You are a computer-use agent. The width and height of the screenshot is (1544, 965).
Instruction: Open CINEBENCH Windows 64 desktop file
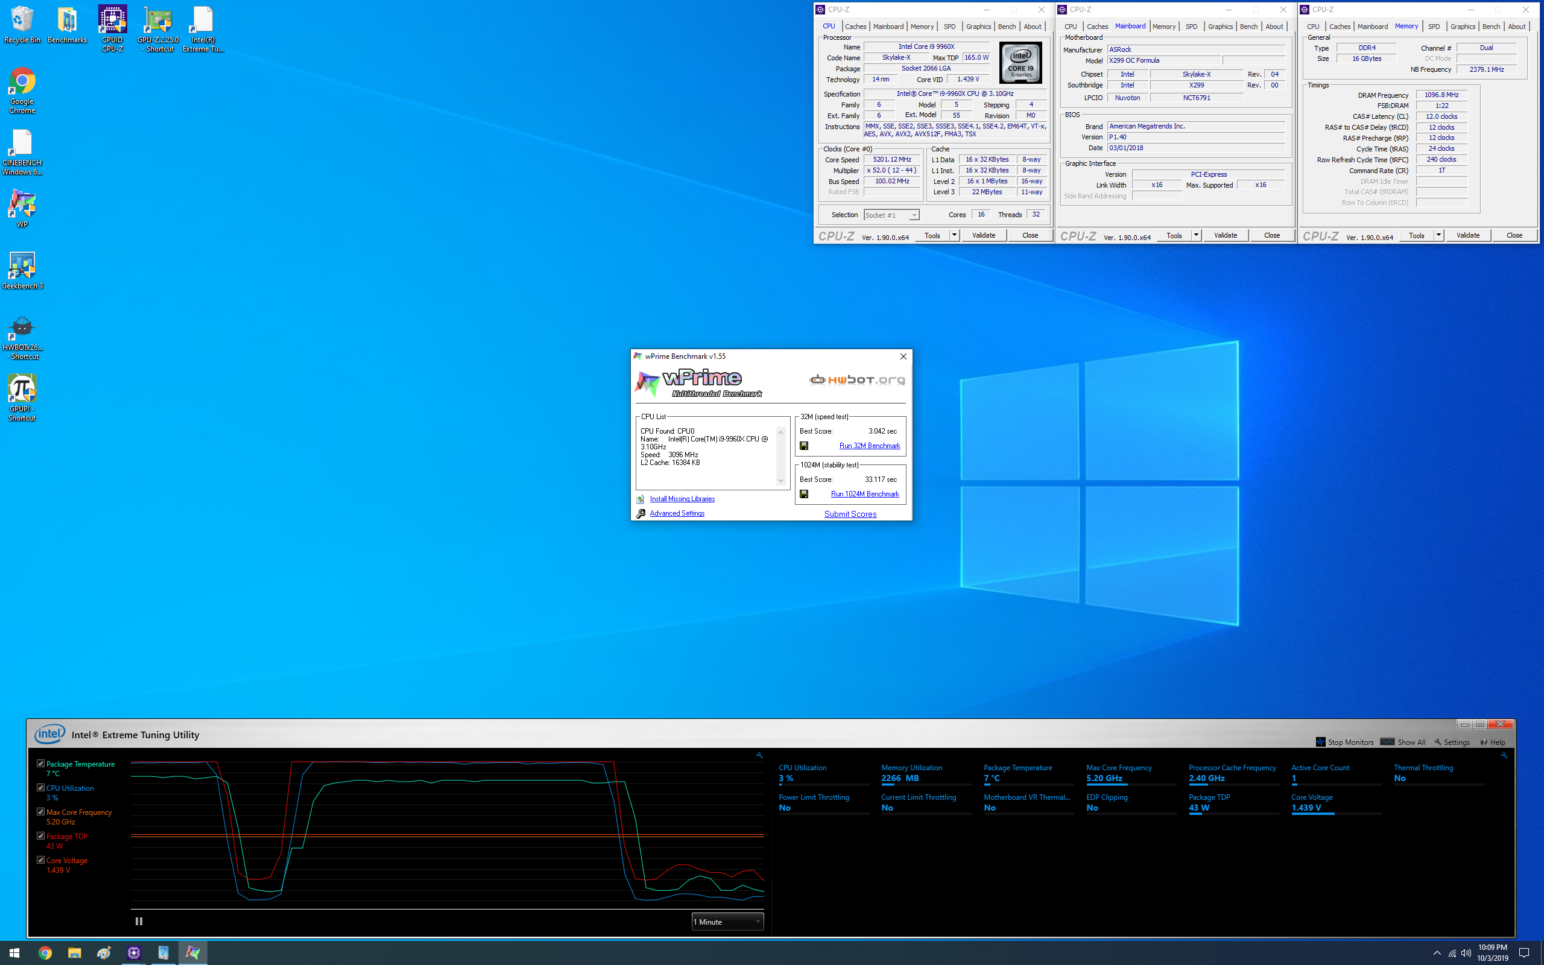click(x=22, y=152)
